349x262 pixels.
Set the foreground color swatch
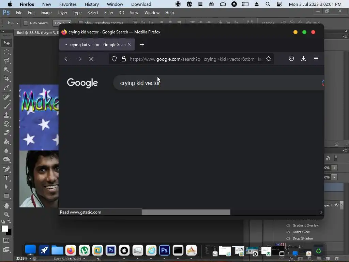(4, 228)
